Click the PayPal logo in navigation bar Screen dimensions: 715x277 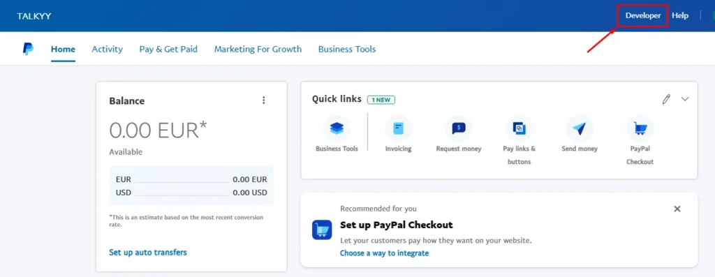pyautogui.click(x=28, y=49)
